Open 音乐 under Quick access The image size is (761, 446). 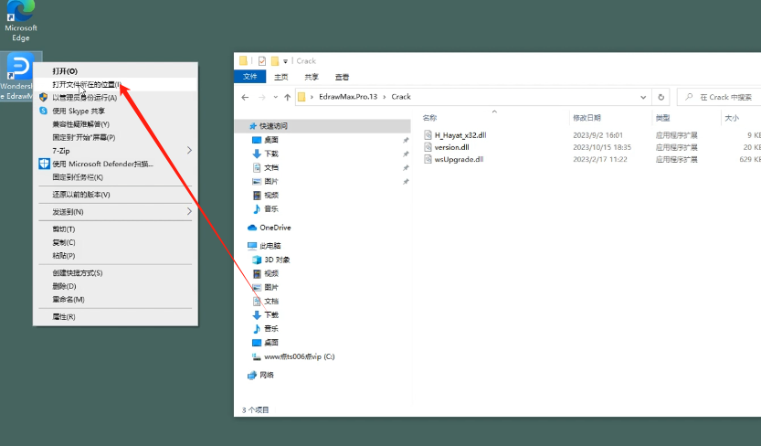point(270,208)
